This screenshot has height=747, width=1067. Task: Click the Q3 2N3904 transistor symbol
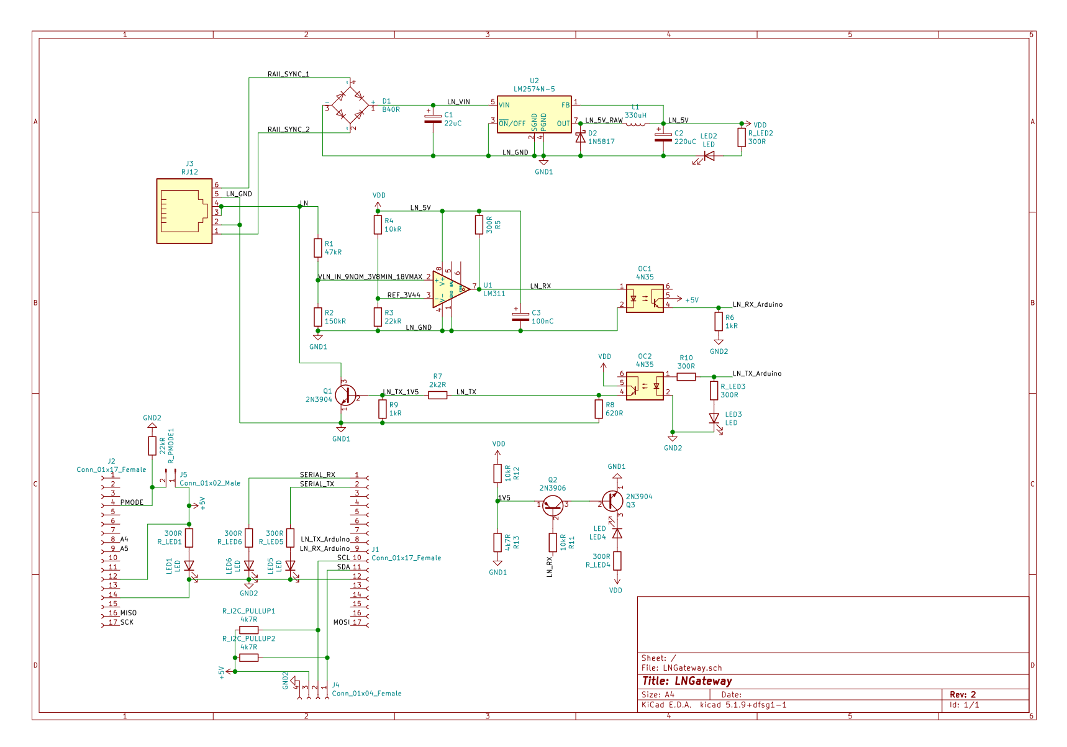point(612,501)
